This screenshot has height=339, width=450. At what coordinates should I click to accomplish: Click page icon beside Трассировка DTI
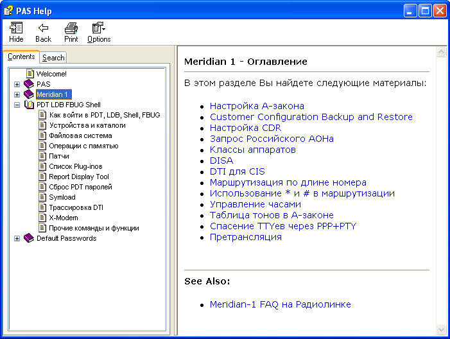[x=42, y=207]
